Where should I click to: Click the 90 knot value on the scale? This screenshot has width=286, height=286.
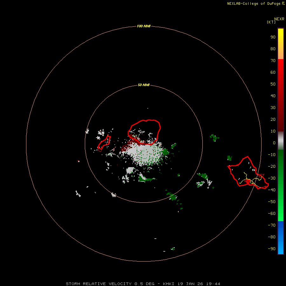(x=273, y=37)
